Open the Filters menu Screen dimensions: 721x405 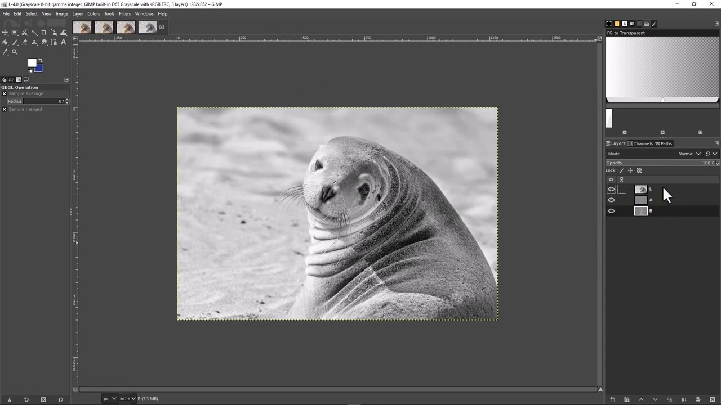click(124, 13)
